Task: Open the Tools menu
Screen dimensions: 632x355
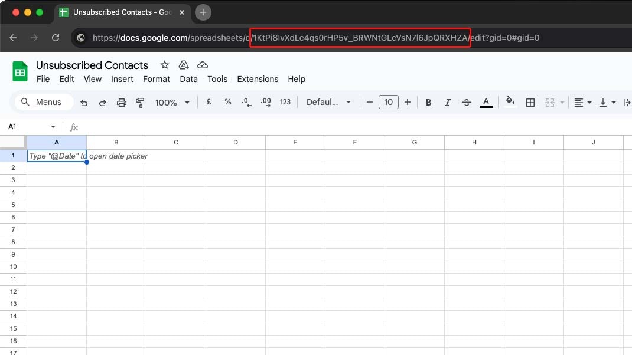Action: [217, 79]
